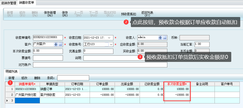Select the 销售收款单 tab

(x=26, y=3)
